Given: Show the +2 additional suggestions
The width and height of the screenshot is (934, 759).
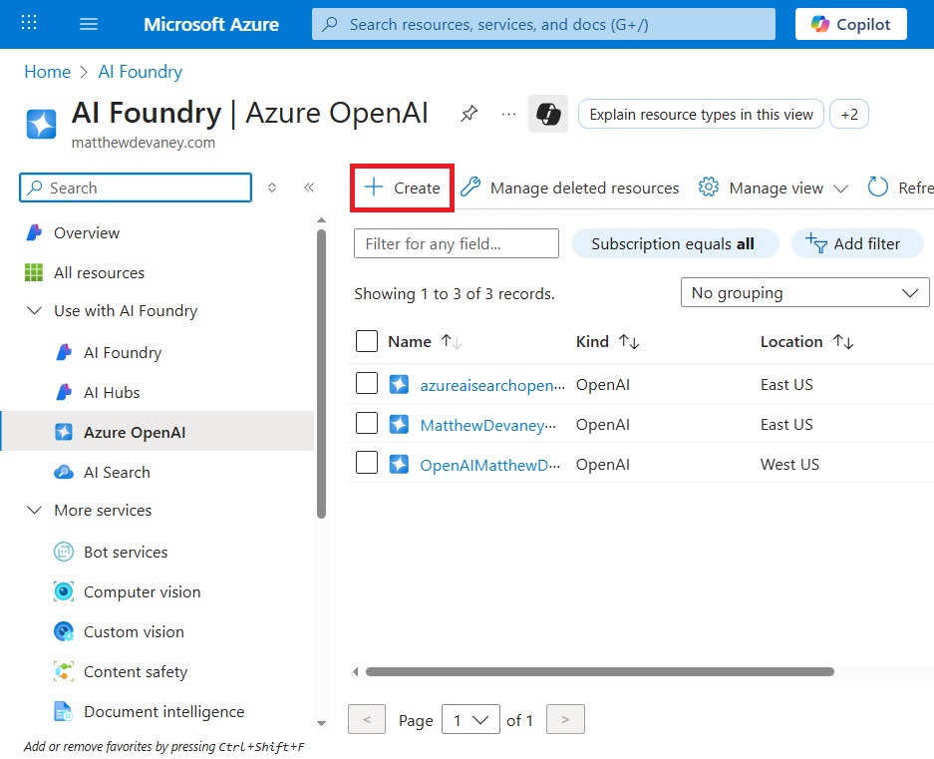Looking at the screenshot, I should (849, 114).
